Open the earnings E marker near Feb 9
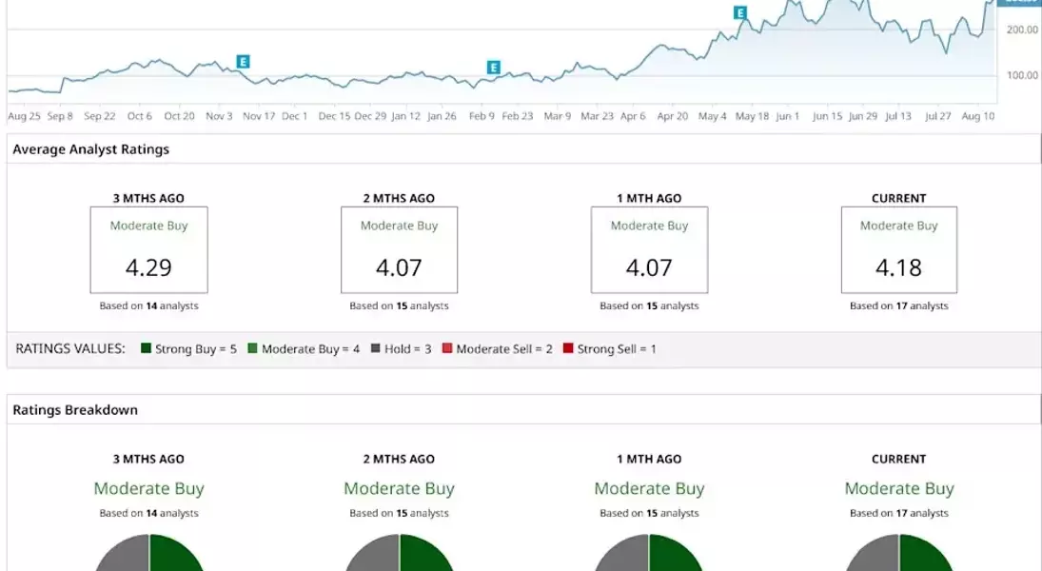 point(493,68)
